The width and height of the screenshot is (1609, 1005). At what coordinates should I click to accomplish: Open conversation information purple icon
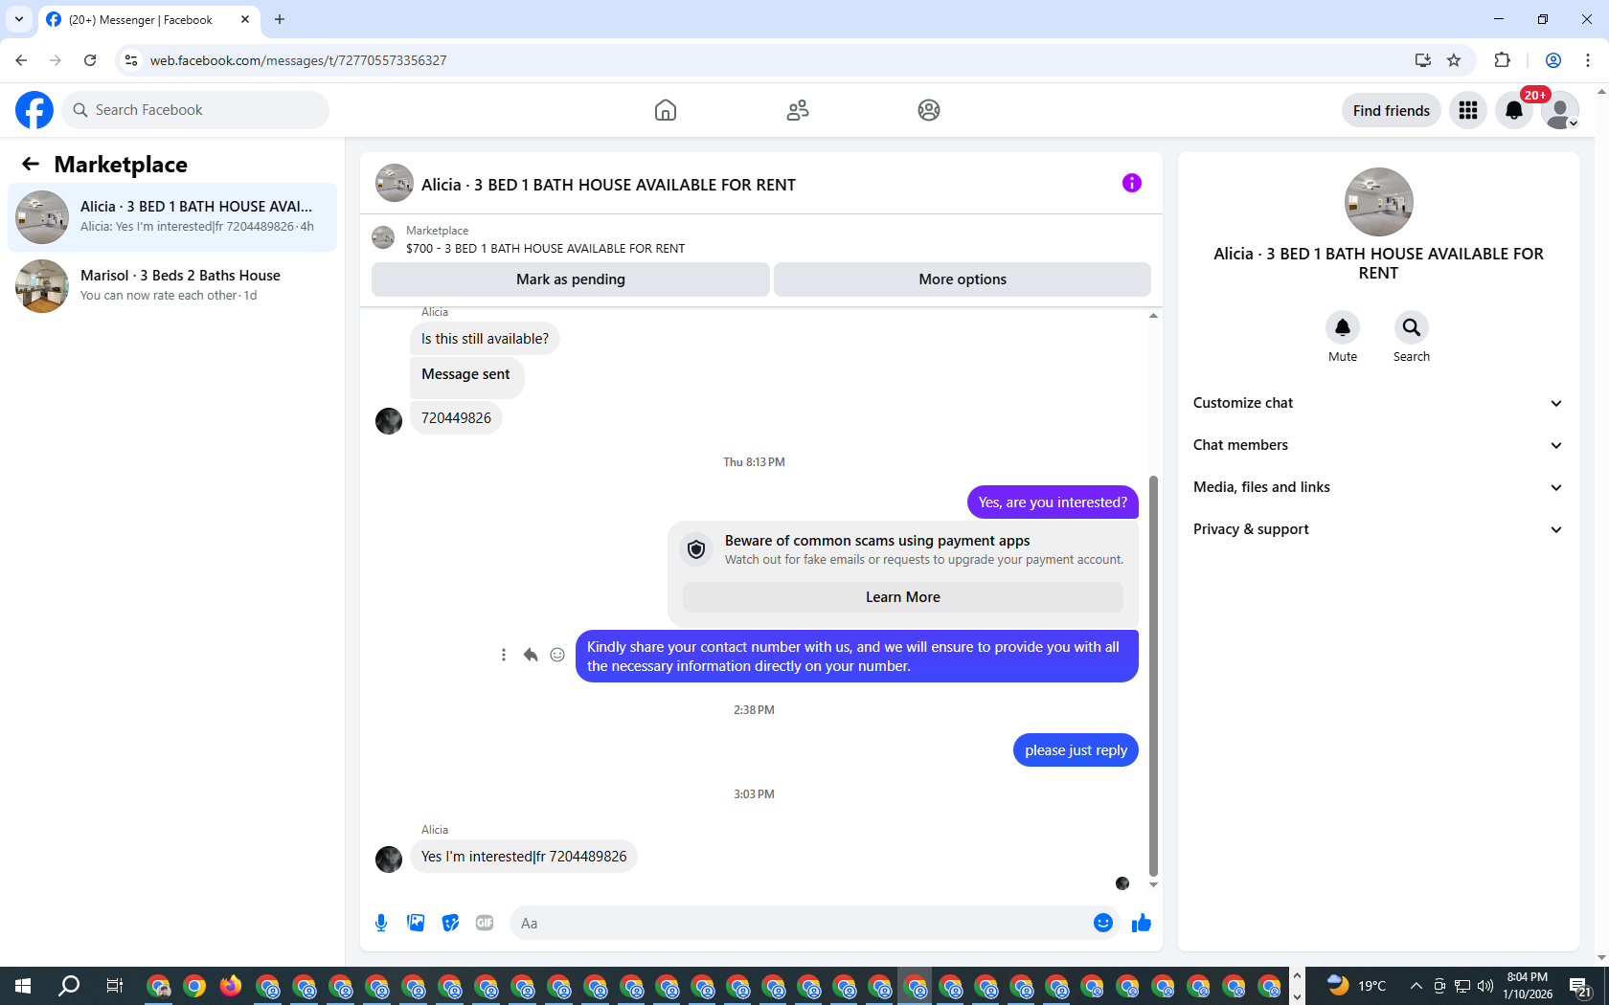click(1132, 183)
